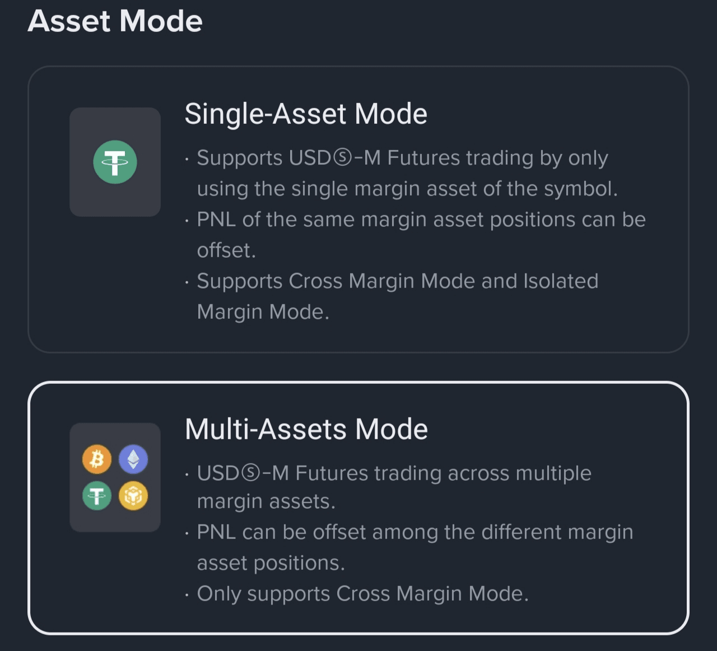Screen dimensions: 717x651
Task: Click the Tether icon in Single-Asset Mode
Action: click(x=115, y=162)
